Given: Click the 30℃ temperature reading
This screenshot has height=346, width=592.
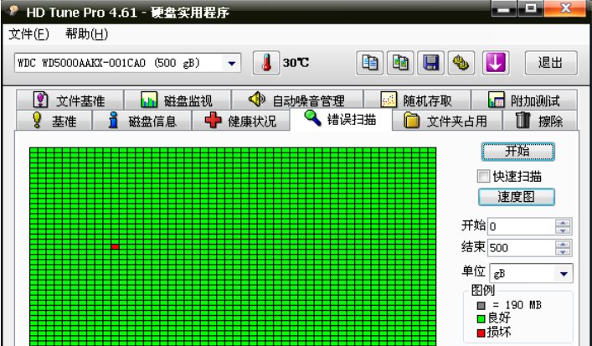Looking at the screenshot, I should 296,63.
